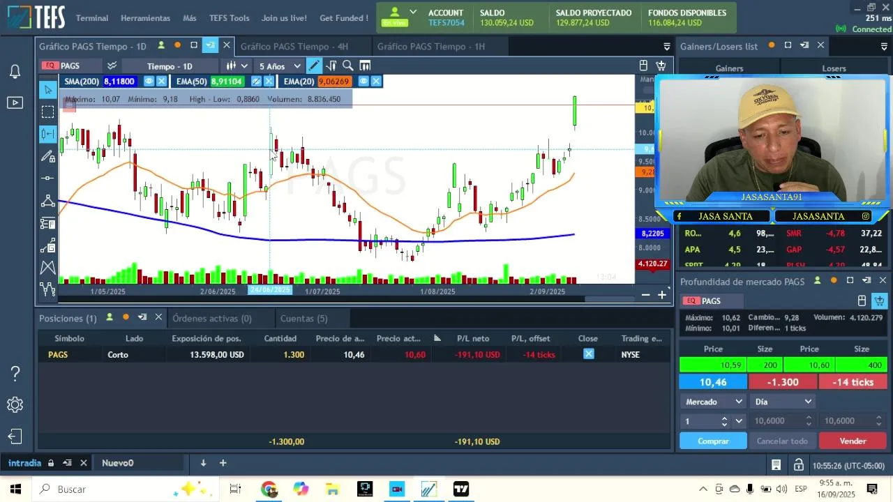Toggle the chart 1D panel link icon
893x502 pixels.
pyautogui.click(x=161, y=45)
